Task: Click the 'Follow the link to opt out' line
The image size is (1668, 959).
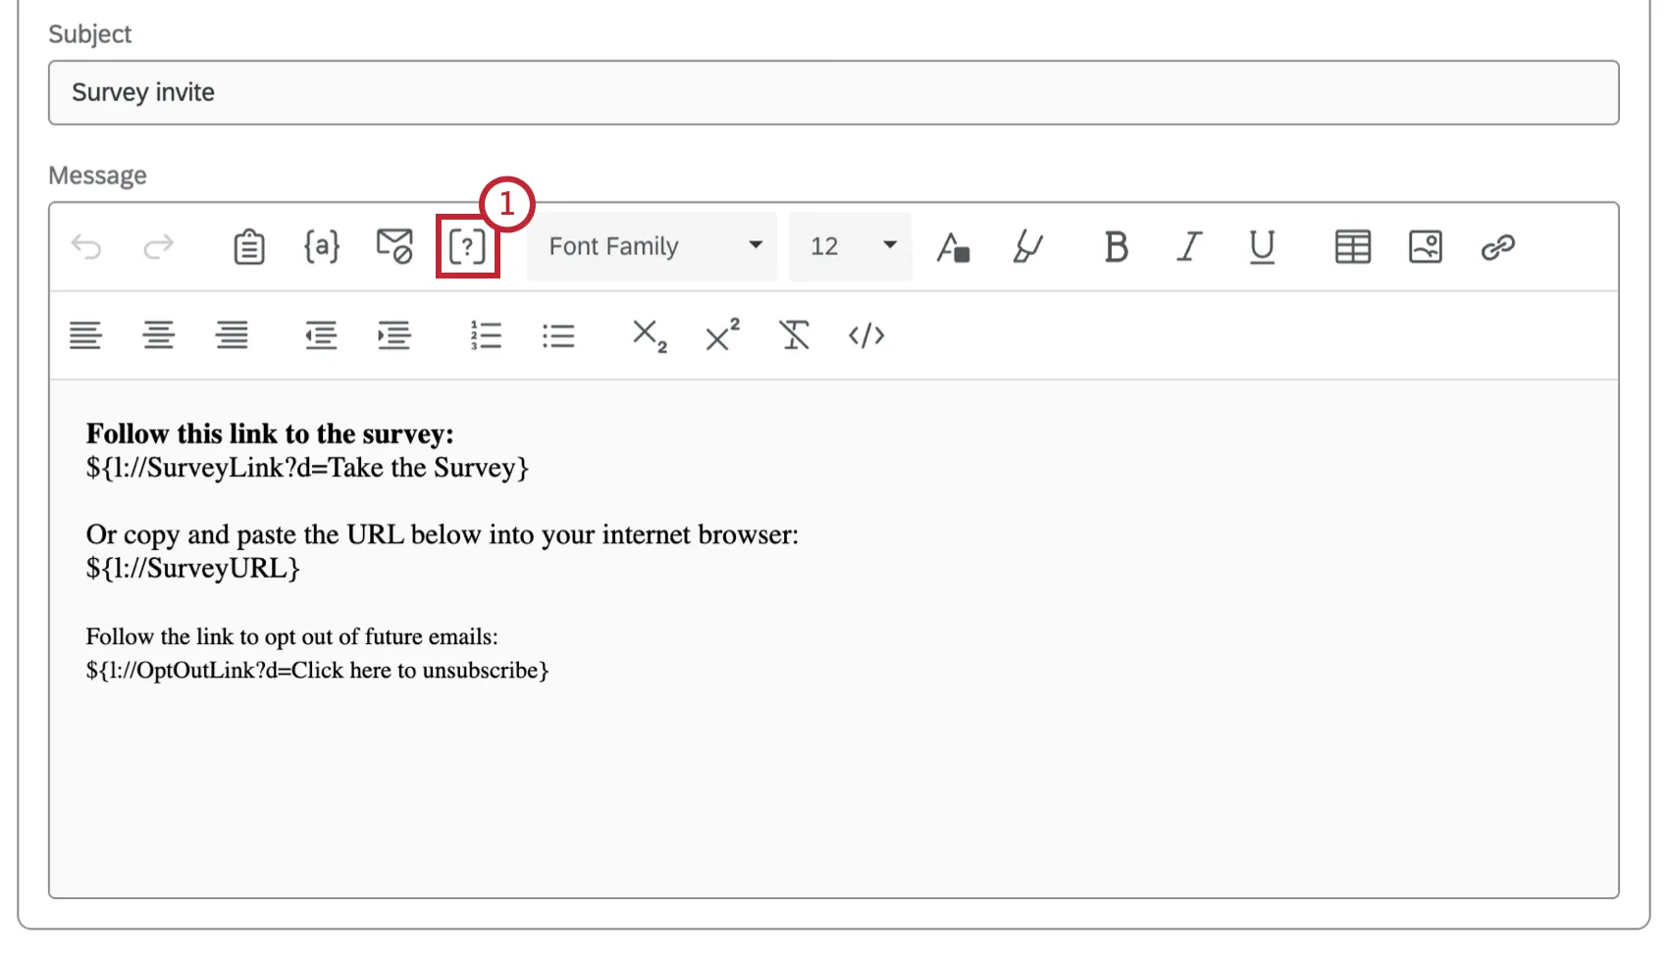Action: (291, 636)
